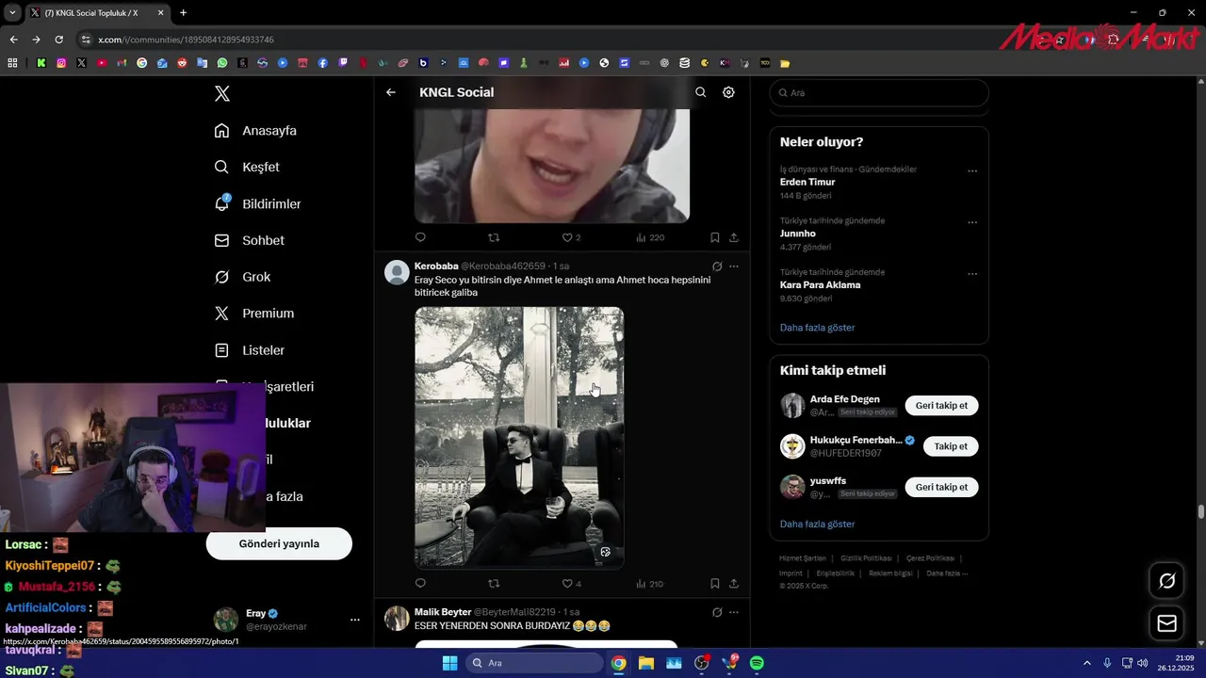Open the Instagram bookmark in bookmarks bar
Screen dimensions: 1206x678
coord(61,63)
